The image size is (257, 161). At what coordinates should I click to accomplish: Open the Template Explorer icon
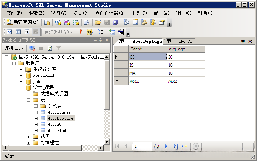153,22
